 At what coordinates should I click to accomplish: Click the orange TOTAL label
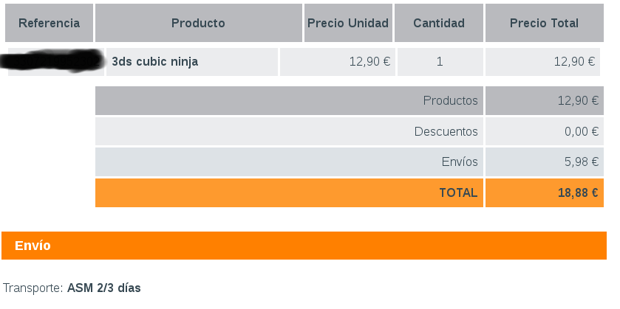pyautogui.click(x=458, y=192)
